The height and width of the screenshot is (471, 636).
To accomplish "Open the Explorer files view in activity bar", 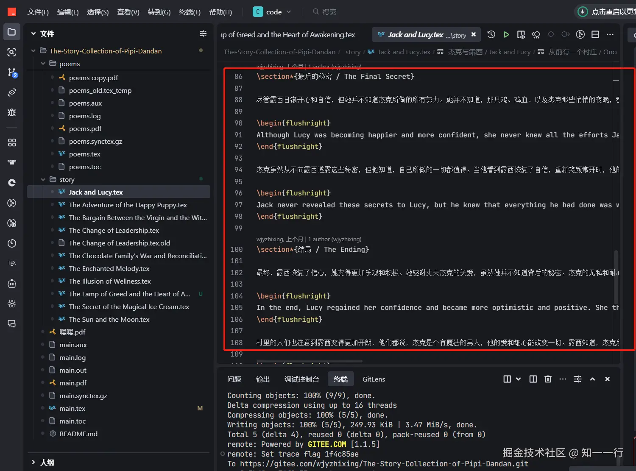I will (x=12, y=32).
